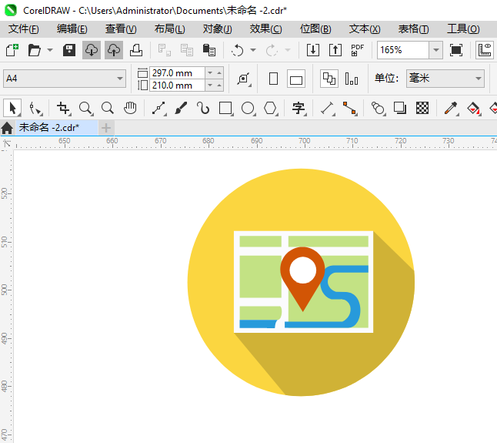
Task: Click the Export icon
Action: point(335,50)
